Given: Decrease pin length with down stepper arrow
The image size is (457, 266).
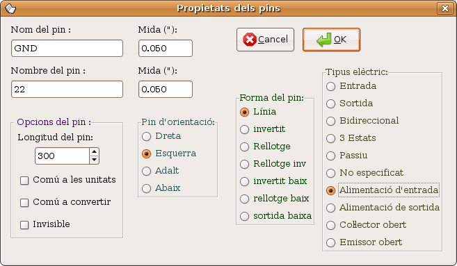Looking at the screenshot, I should pos(94,160).
